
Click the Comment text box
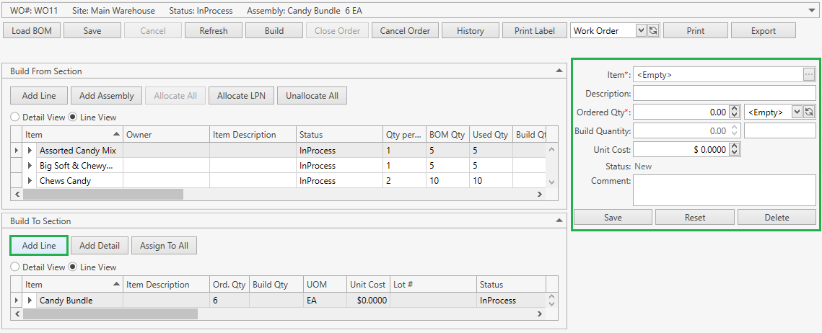pos(724,190)
